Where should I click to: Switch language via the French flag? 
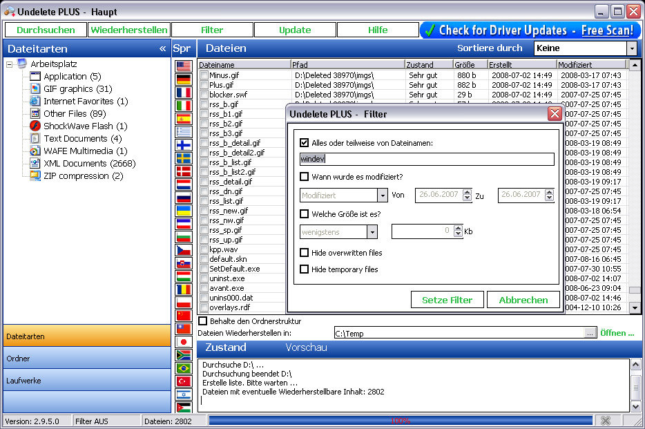pos(184,93)
